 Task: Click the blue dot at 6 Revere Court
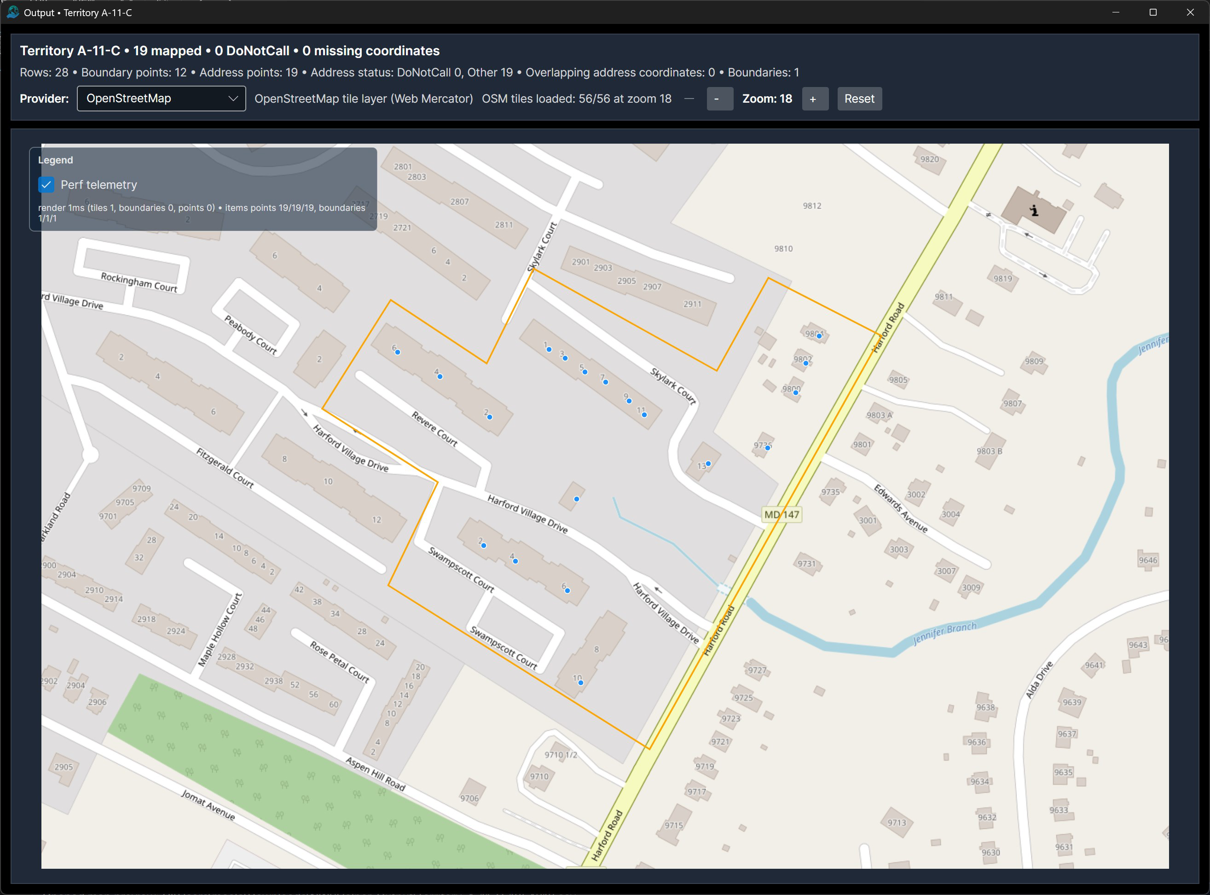[x=398, y=352]
